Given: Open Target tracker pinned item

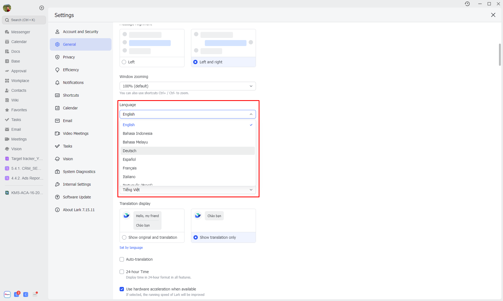Looking at the screenshot, I should pyautogui.click(x=24, y=159).
